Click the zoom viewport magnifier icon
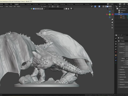The image size is (128, 96). tap(112, 19)
